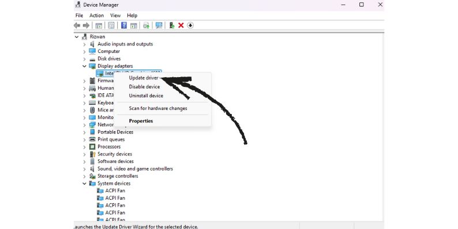
Task: Click the Mice category mouse icon
Action: 92,110
